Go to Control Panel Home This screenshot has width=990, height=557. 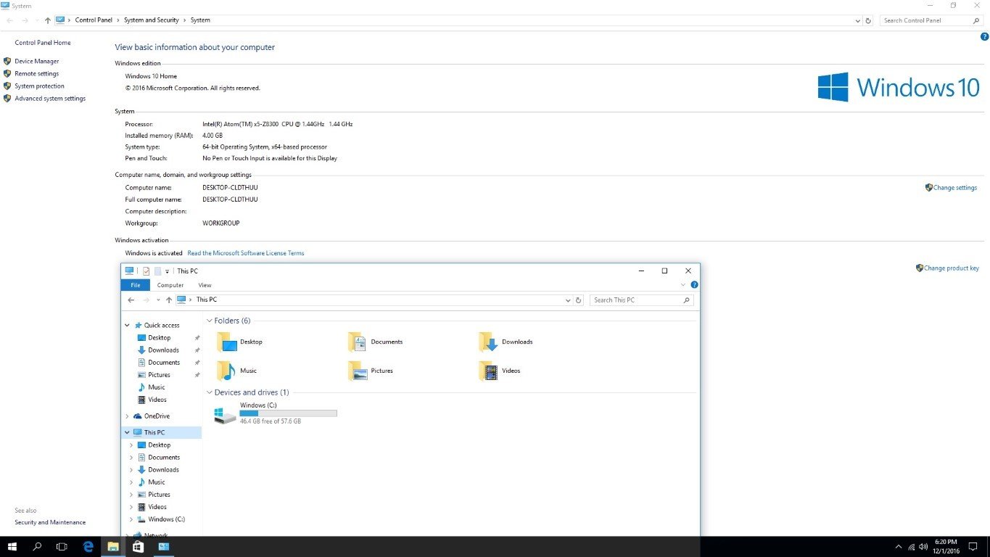click(x=43, y=43)
